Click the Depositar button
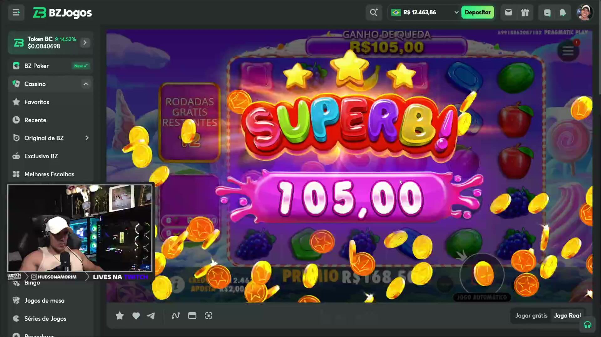601x337 pixels. 477,13
